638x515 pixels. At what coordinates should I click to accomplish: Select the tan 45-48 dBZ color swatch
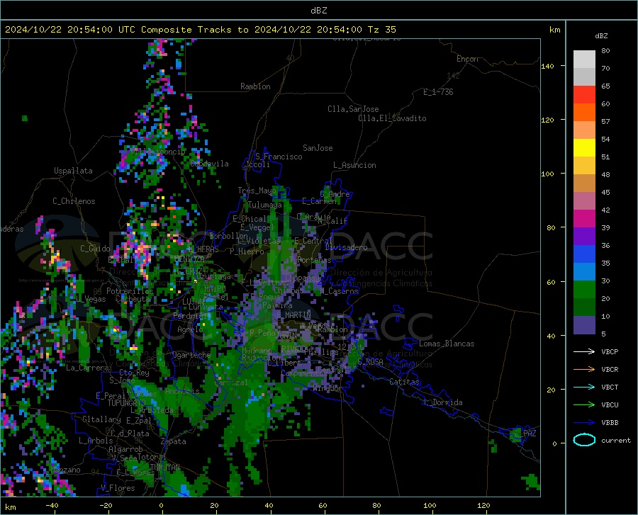point(584,183)
